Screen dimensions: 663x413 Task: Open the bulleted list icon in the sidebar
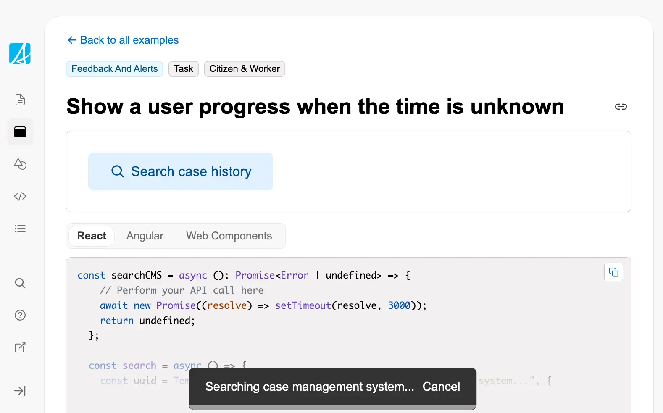point(20,229)
